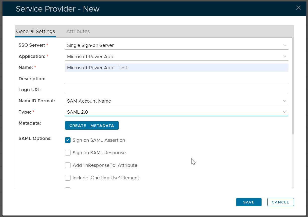Click the Service Provider - New title bar

click(151, 9)
